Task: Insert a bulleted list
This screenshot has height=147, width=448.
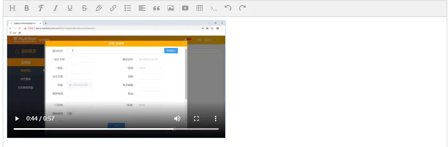Action: 128,8
